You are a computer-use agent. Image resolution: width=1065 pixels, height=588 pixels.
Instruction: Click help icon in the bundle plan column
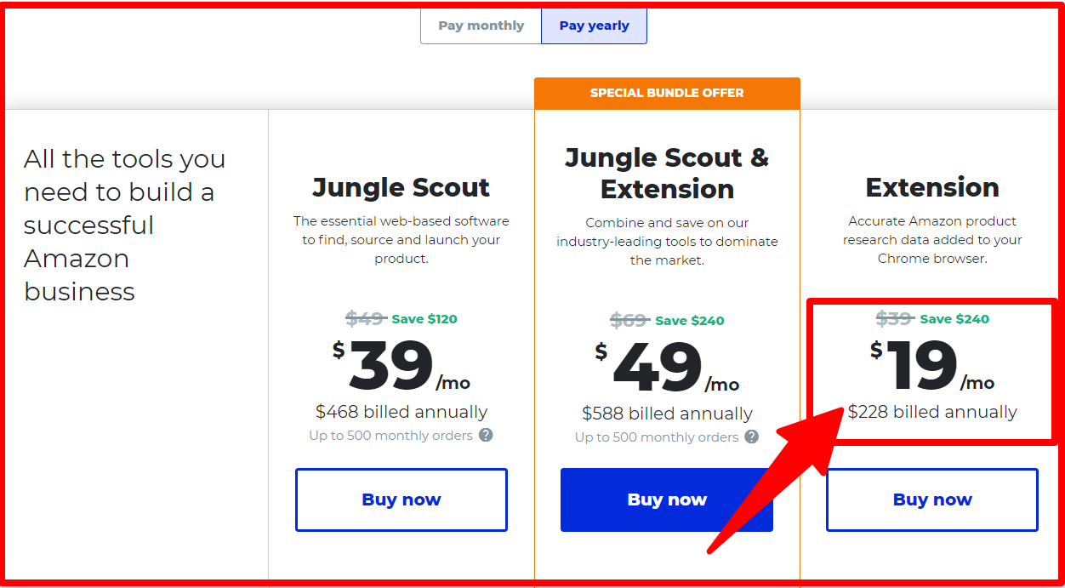[752, 437]
